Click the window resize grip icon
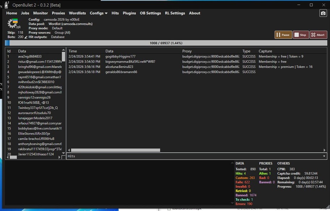The width and height of the screenshot is (330, 211). [x=328, y=207]
